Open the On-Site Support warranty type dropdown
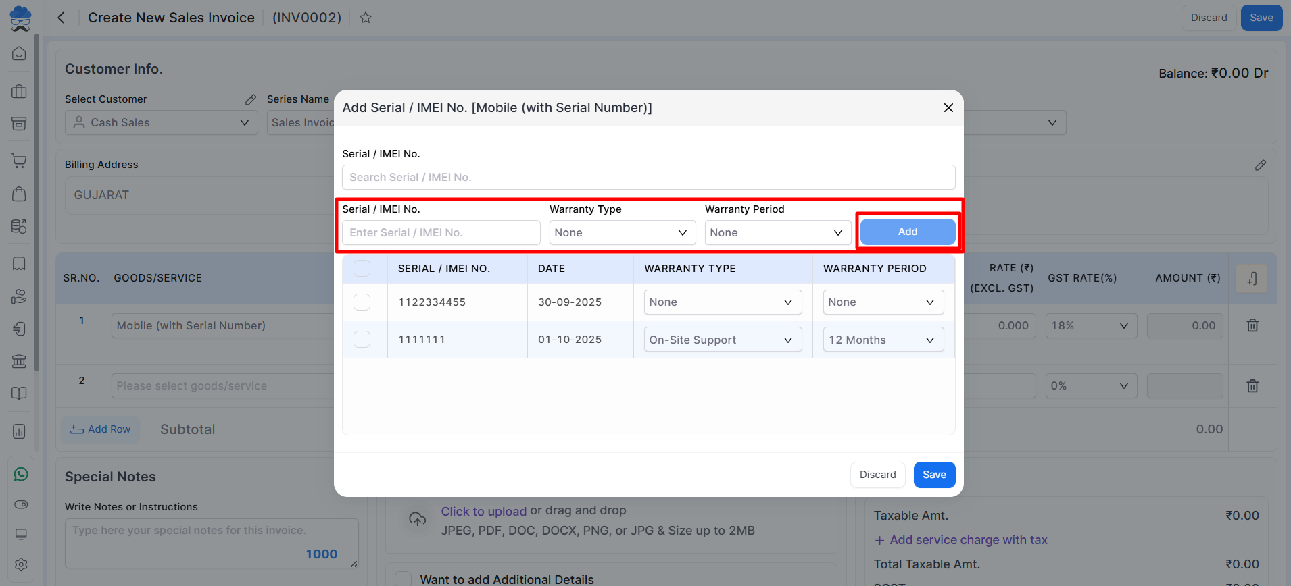The image size is (1291, 586). tap(722, 340)
